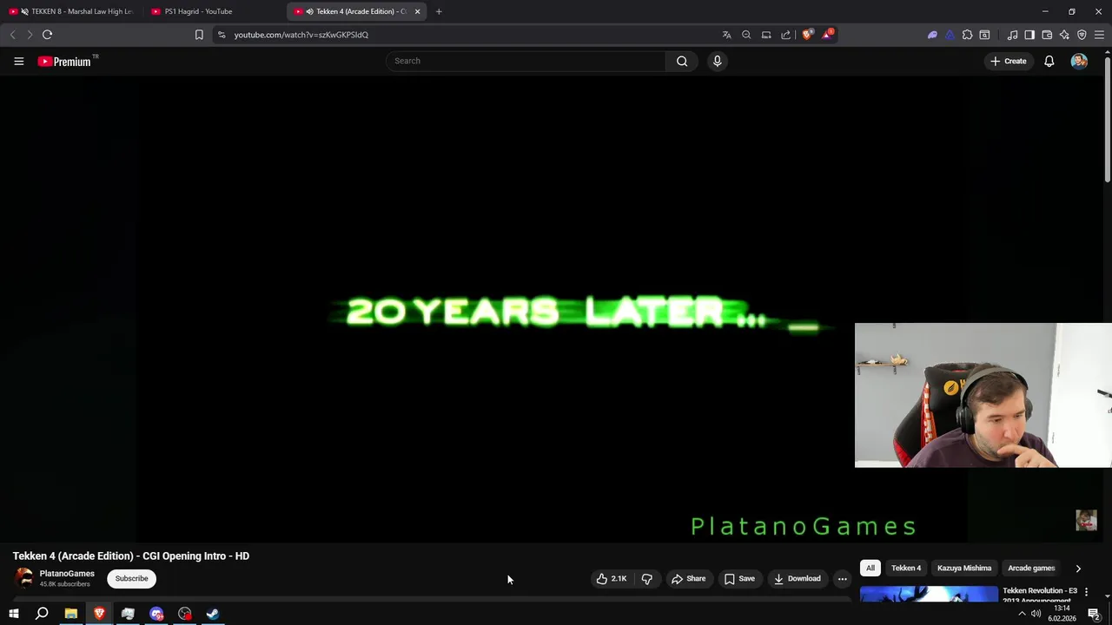Open Discord from the taskbar
Viewport: 1112px width, 625px height.
[156, 614]
